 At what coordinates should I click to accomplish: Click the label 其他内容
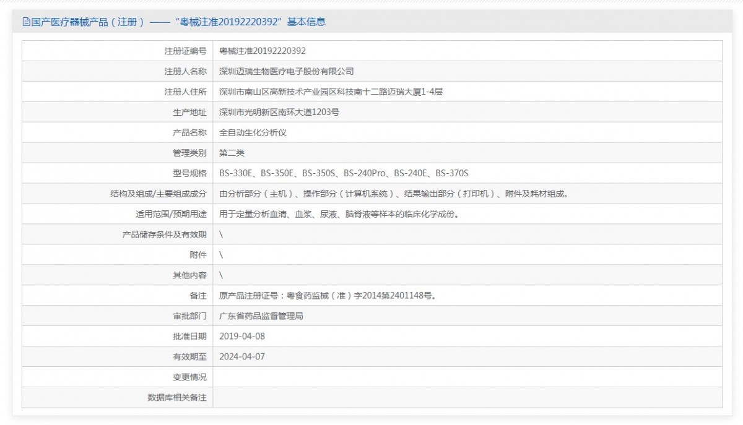tap(190, 275)
